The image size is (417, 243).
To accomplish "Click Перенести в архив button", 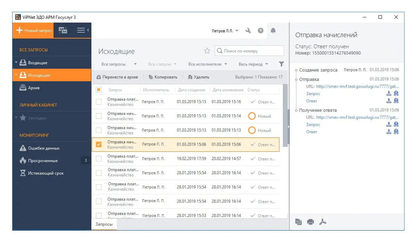I will click(x=117, y=77).
